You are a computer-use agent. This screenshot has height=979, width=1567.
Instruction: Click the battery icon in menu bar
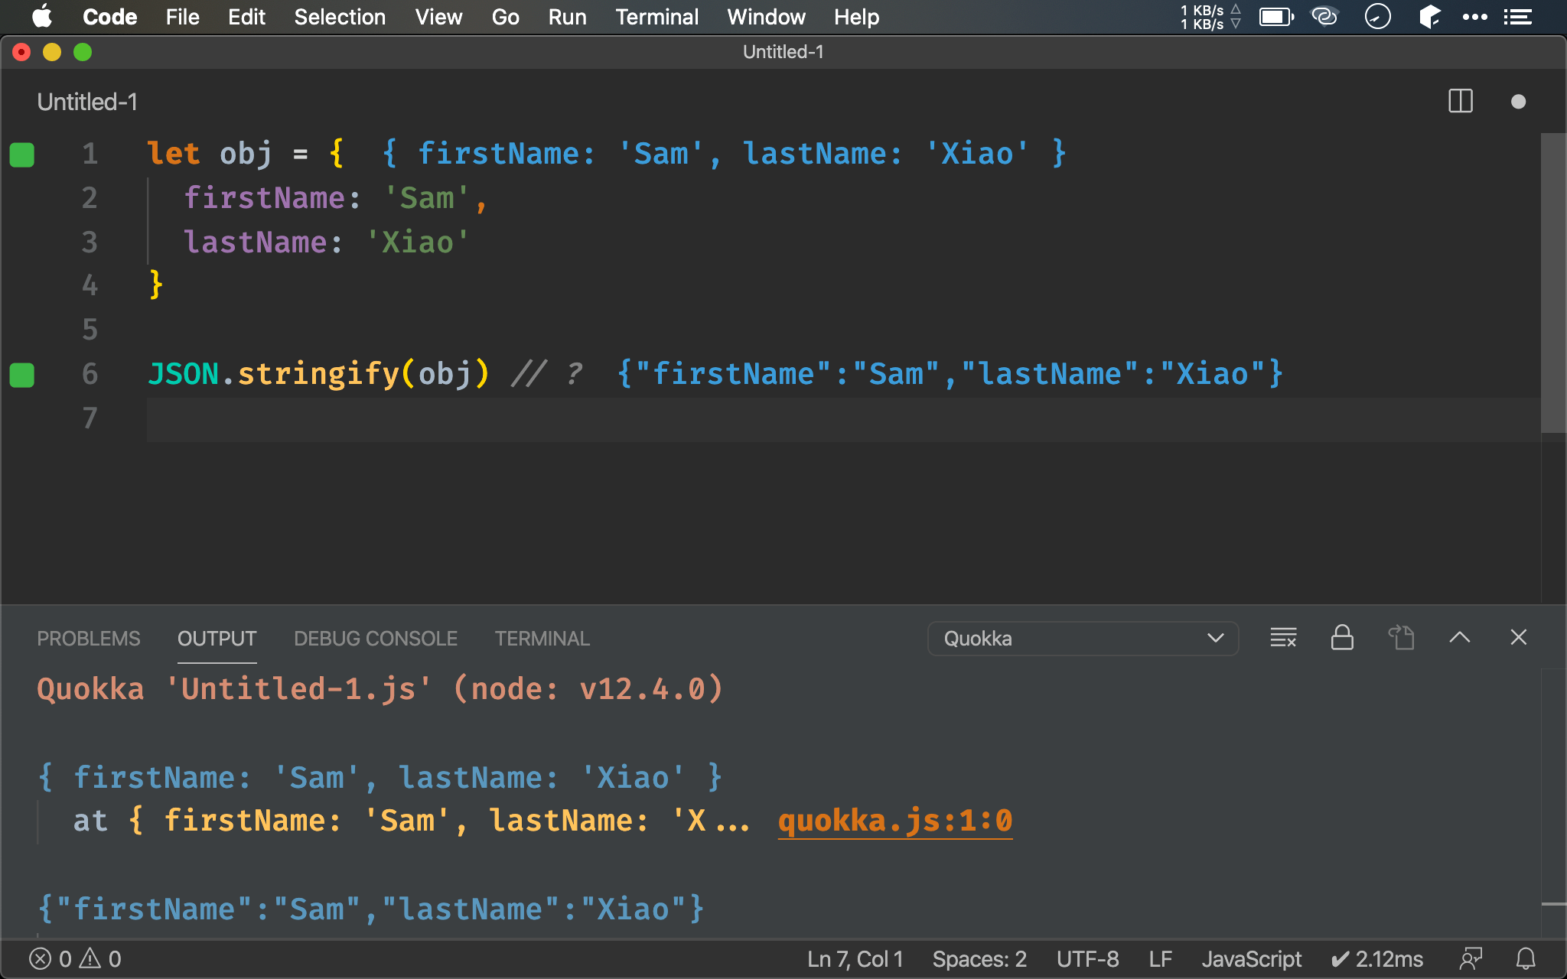[1276, 17]
